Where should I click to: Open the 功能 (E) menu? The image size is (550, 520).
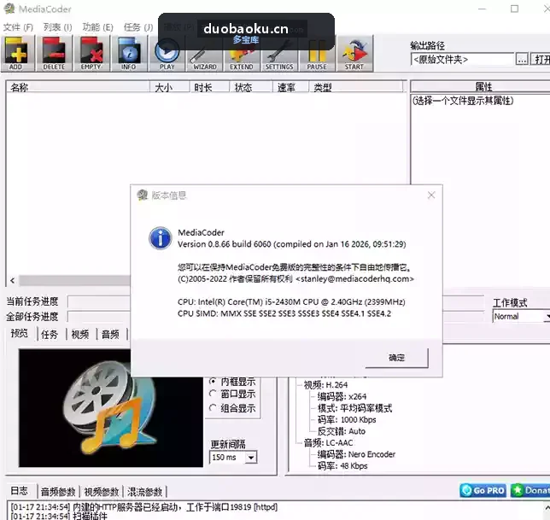97,27
